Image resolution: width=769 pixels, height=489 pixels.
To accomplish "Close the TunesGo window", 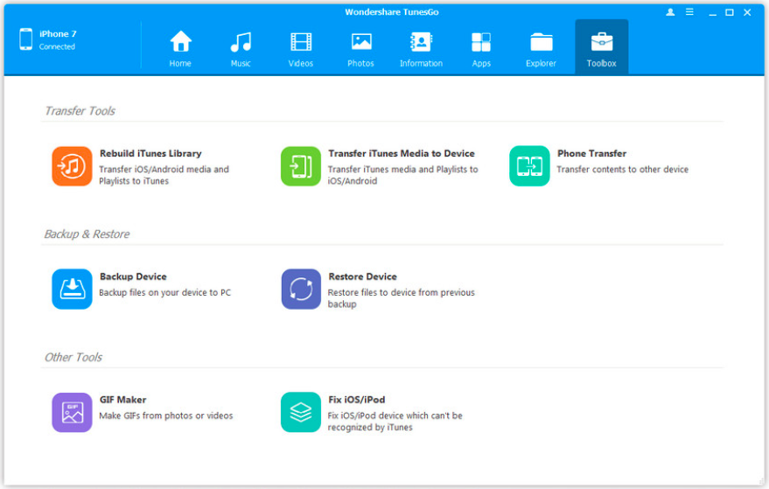I will [747, 12].
